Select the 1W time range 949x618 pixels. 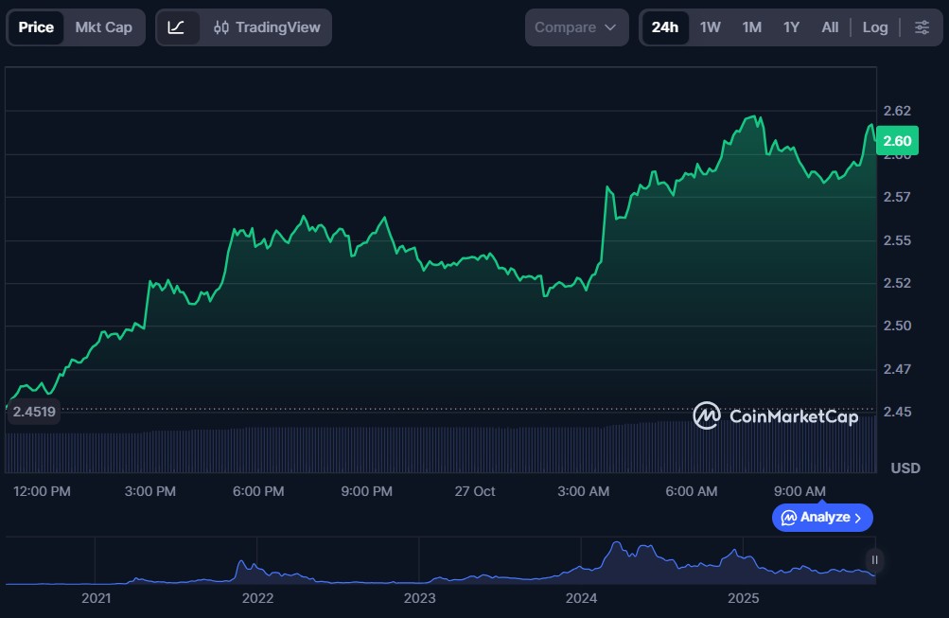pos(710,27)
